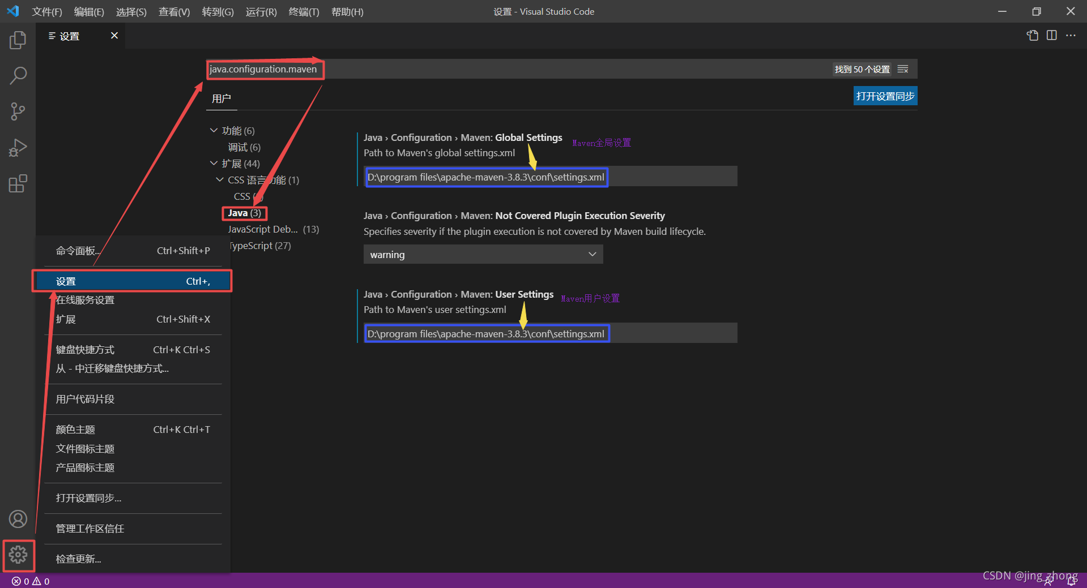Choose 键盘快捷方式 menu entry

133,350
